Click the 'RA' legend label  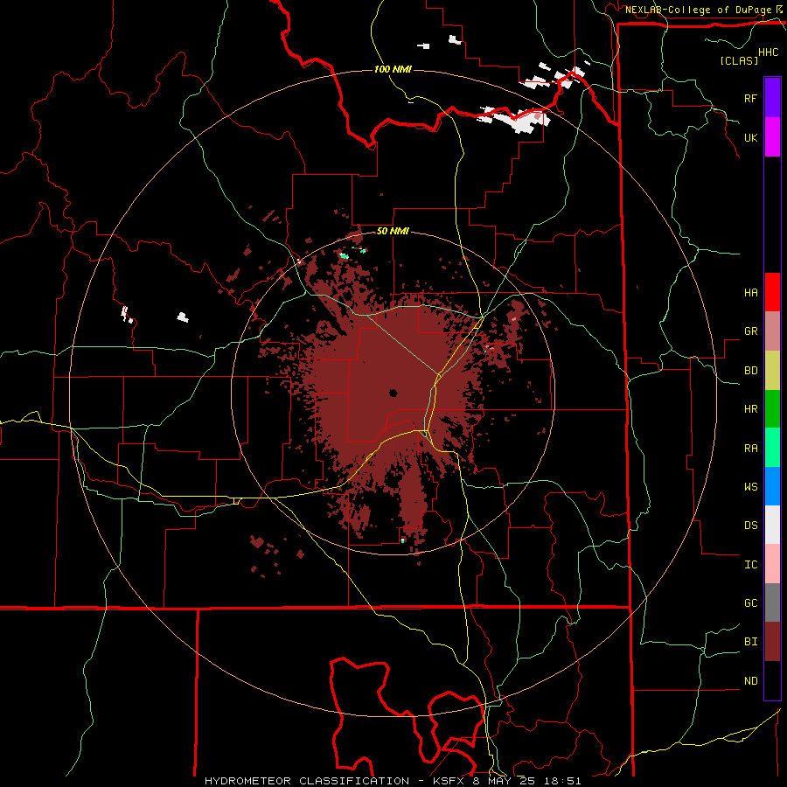tap(750, 448)
